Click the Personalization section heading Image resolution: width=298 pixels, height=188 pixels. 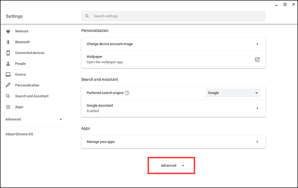(95, 31)
